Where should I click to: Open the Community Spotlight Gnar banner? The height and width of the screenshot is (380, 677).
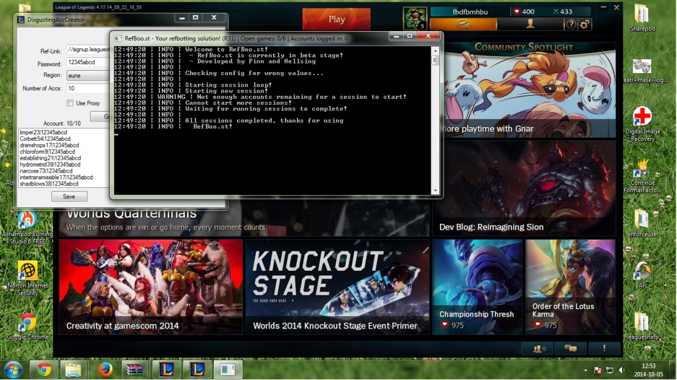tap(529, 90)
